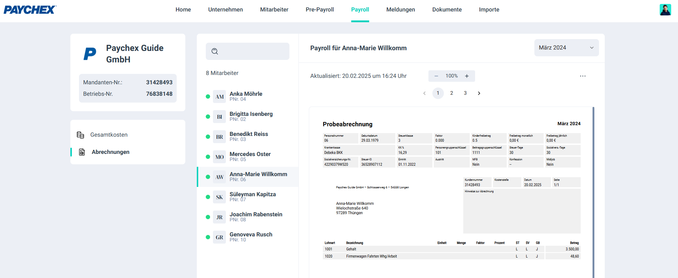Select employee Joachim Rabenstein
Viewport: 678px width, 278px height.
(248, 217)
